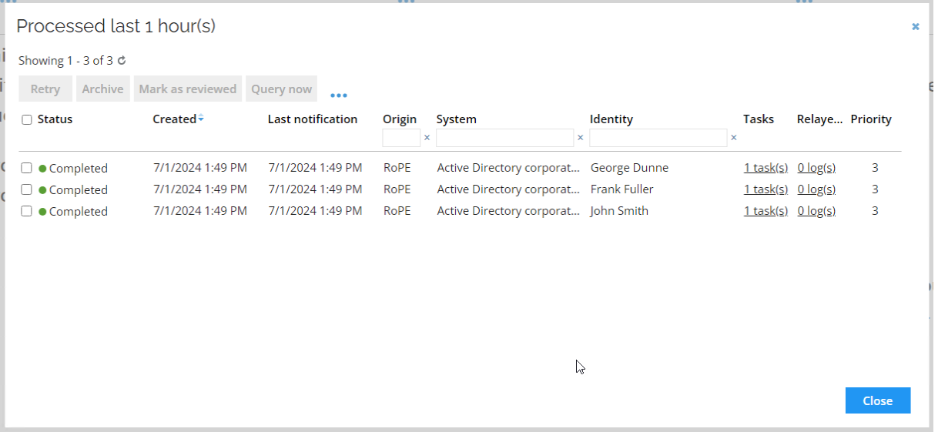
Task: Select the George Dunne identity cell
Action: 629,168
